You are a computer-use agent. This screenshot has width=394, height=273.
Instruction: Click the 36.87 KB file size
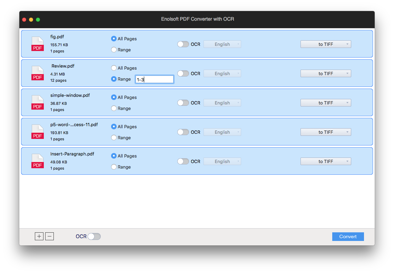click(59, 103)
